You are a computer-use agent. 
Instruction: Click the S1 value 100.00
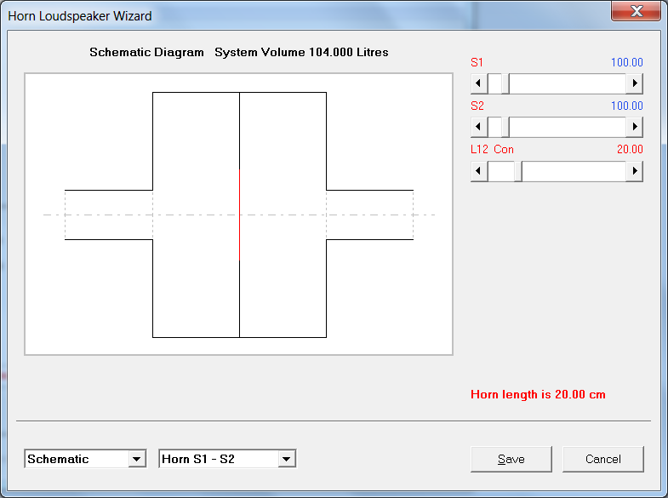click(626, 63)
